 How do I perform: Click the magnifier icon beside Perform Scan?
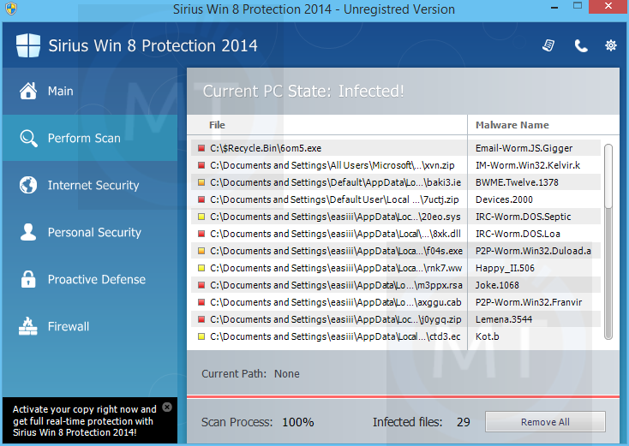tap(28, 138)
